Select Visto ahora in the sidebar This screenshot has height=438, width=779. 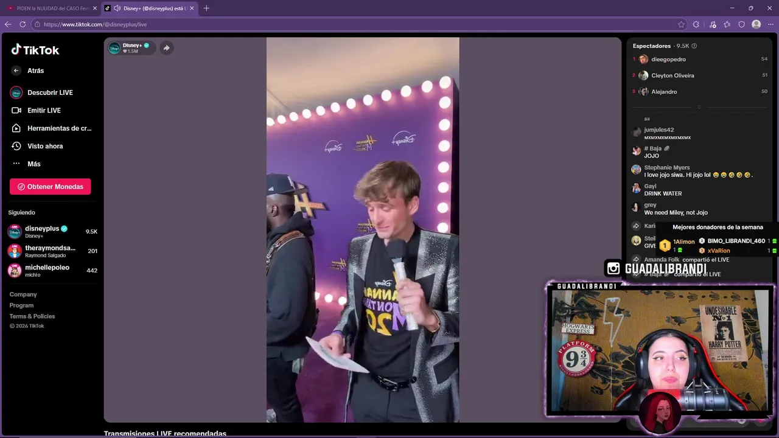pos(45,146)
